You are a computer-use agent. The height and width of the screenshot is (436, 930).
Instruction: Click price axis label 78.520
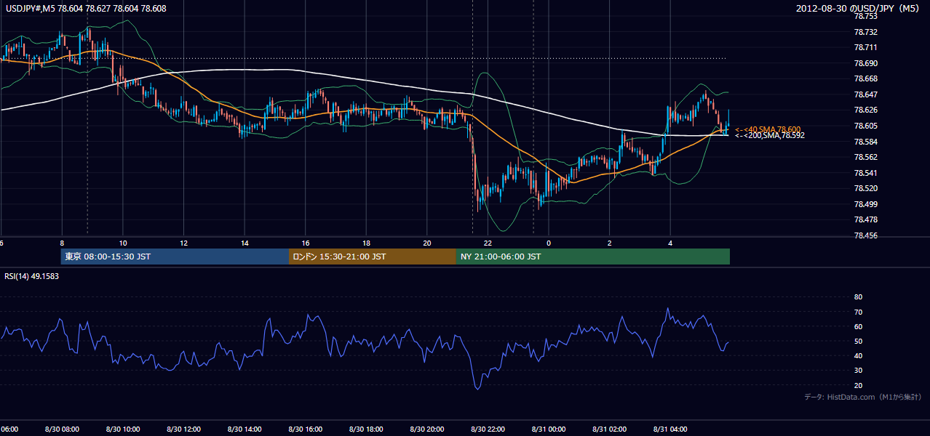865,188
